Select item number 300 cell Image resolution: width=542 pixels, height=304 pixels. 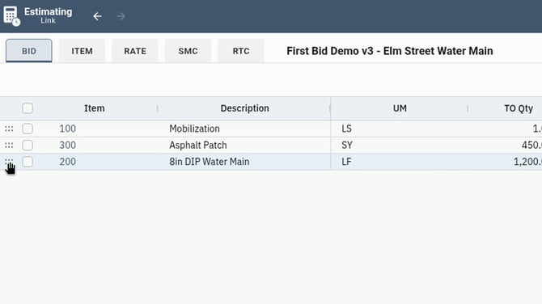[67, 145]
